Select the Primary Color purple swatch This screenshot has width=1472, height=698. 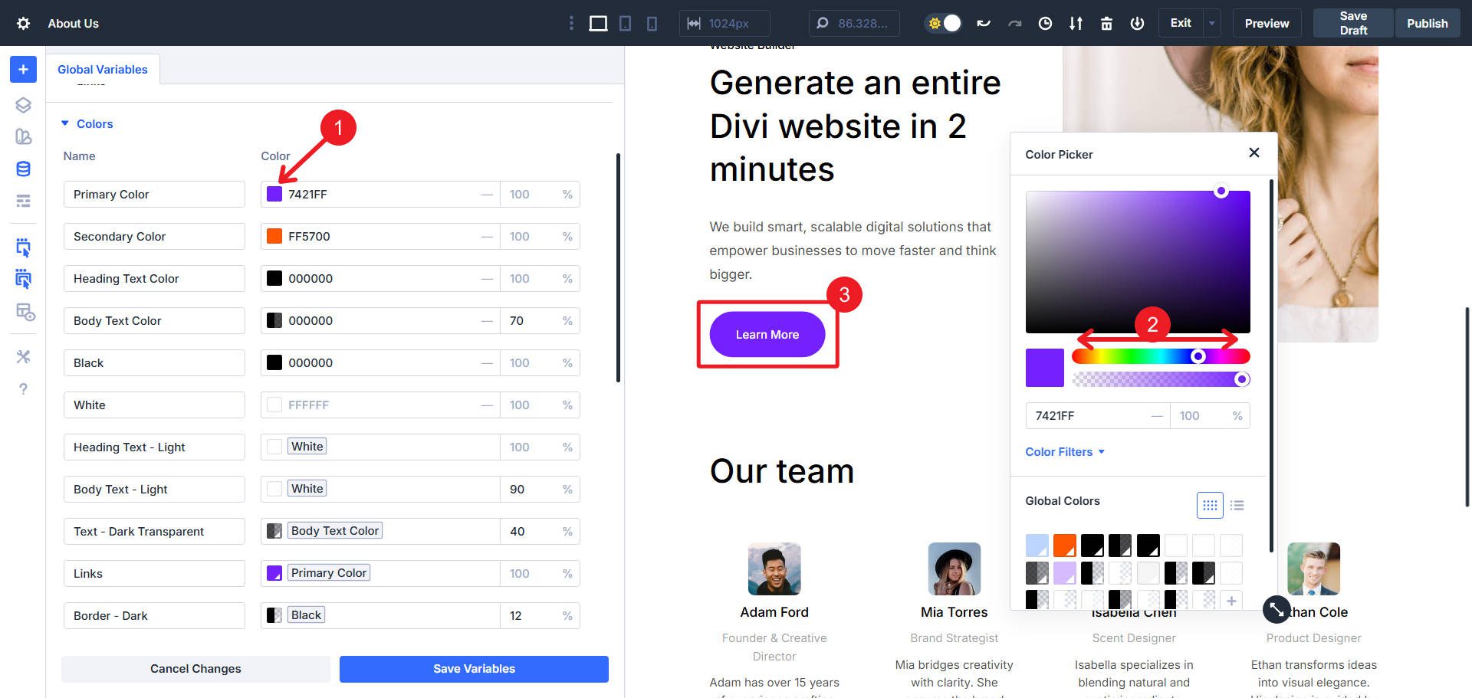click(x=274, y=194)
